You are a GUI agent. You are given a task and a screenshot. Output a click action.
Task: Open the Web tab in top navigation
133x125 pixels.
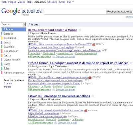click(x=4, y=2)
